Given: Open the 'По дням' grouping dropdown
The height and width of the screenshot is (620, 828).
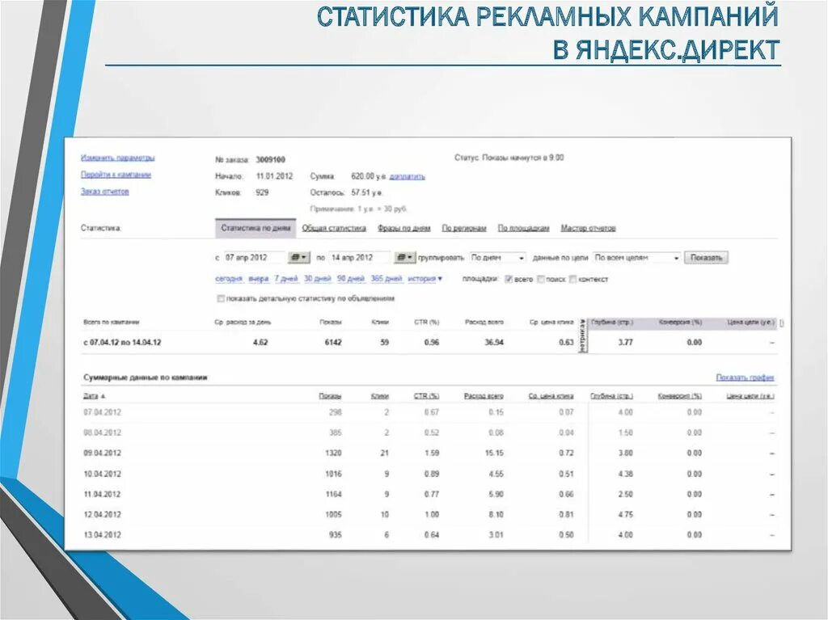Looking at the screenshot, I should 498,258.
